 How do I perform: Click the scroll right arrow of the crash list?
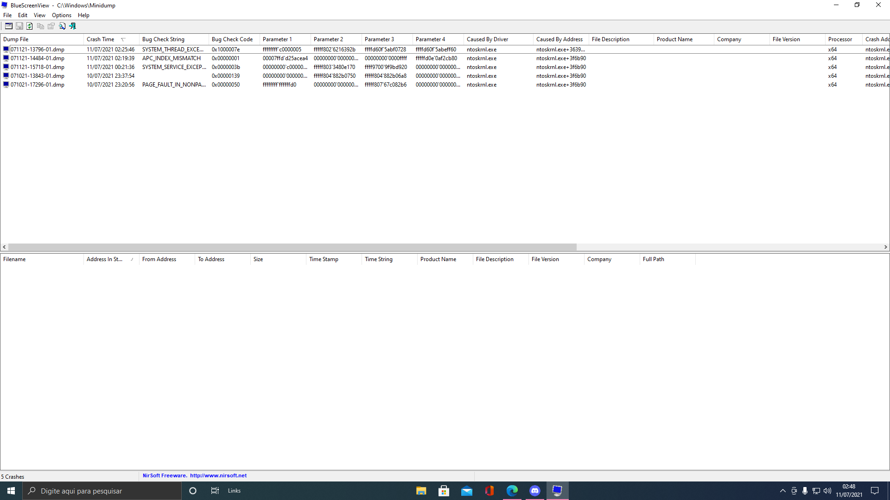point(885,247)
